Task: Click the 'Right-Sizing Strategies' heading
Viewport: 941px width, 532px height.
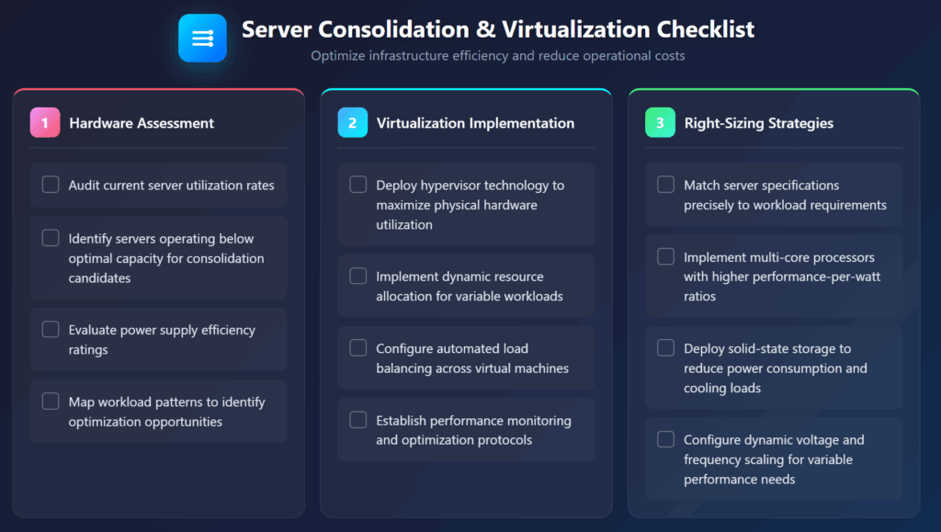Action: click(x=760, y=122)
